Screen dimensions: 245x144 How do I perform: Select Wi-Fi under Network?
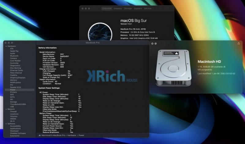pyautogui.click(x=12, y=121)
